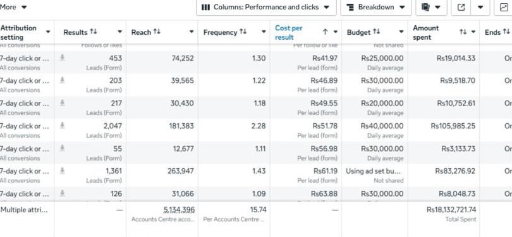The image size is (512, 237).
Task: Open Attribution setting column options arrow
Action: coord(48,32)
